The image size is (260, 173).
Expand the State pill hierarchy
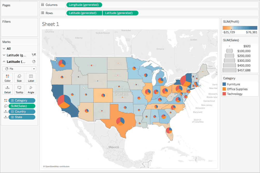(12, 117)
